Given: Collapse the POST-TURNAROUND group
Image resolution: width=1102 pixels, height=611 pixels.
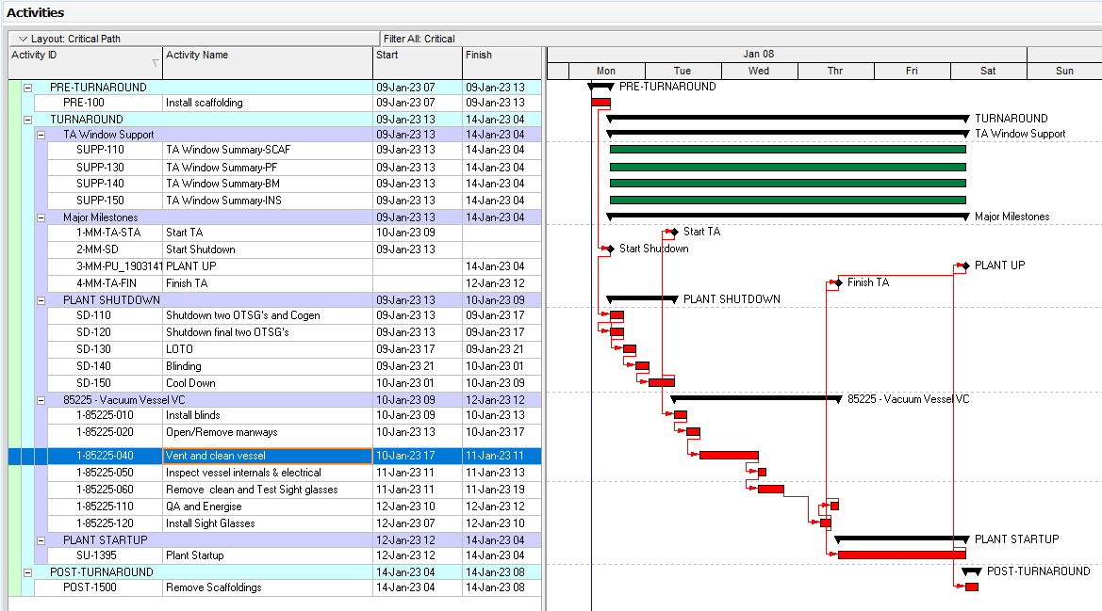Looking at the screenshot, I should (x=27, y=572).
